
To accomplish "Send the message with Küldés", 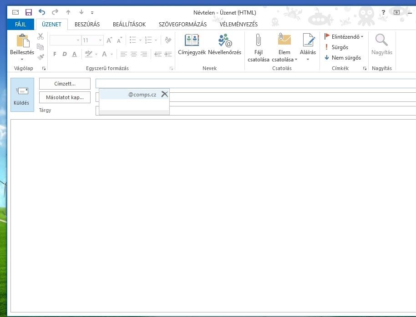I will tap(22, 95).
